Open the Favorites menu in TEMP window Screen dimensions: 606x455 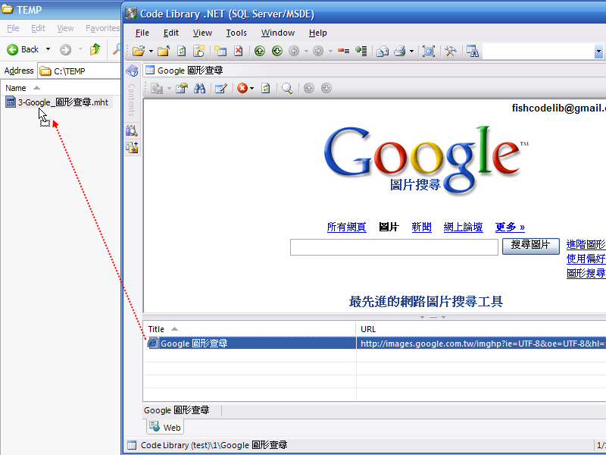pyautogui.click(x=102, y=28)
